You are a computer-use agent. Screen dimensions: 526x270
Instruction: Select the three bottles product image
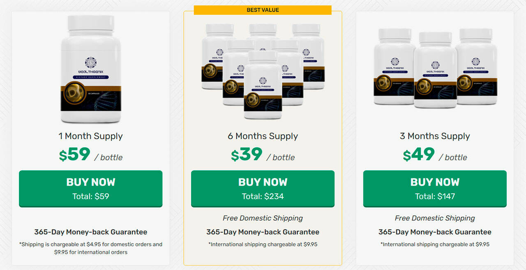[435, 68]
